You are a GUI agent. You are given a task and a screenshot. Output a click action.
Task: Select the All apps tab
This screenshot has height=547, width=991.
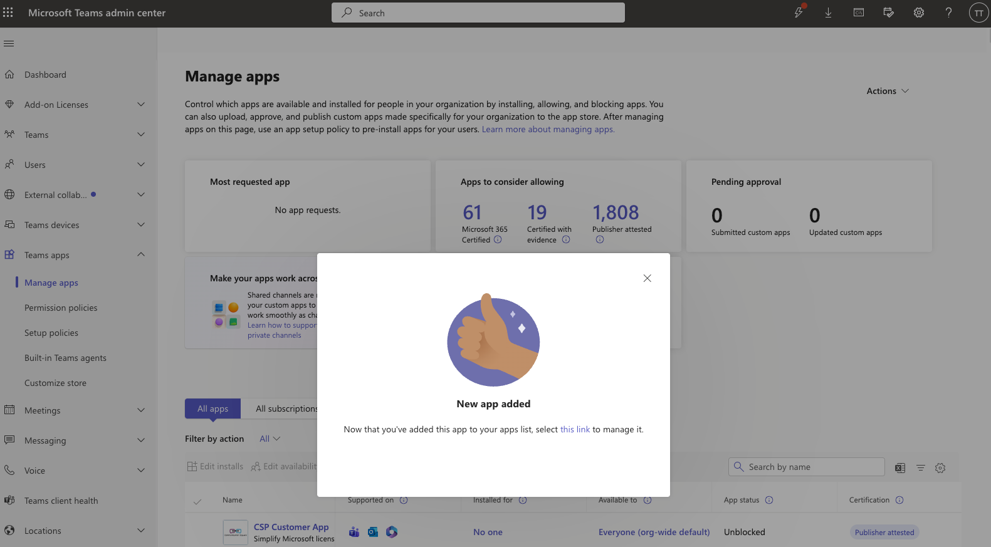click(212, 409)
